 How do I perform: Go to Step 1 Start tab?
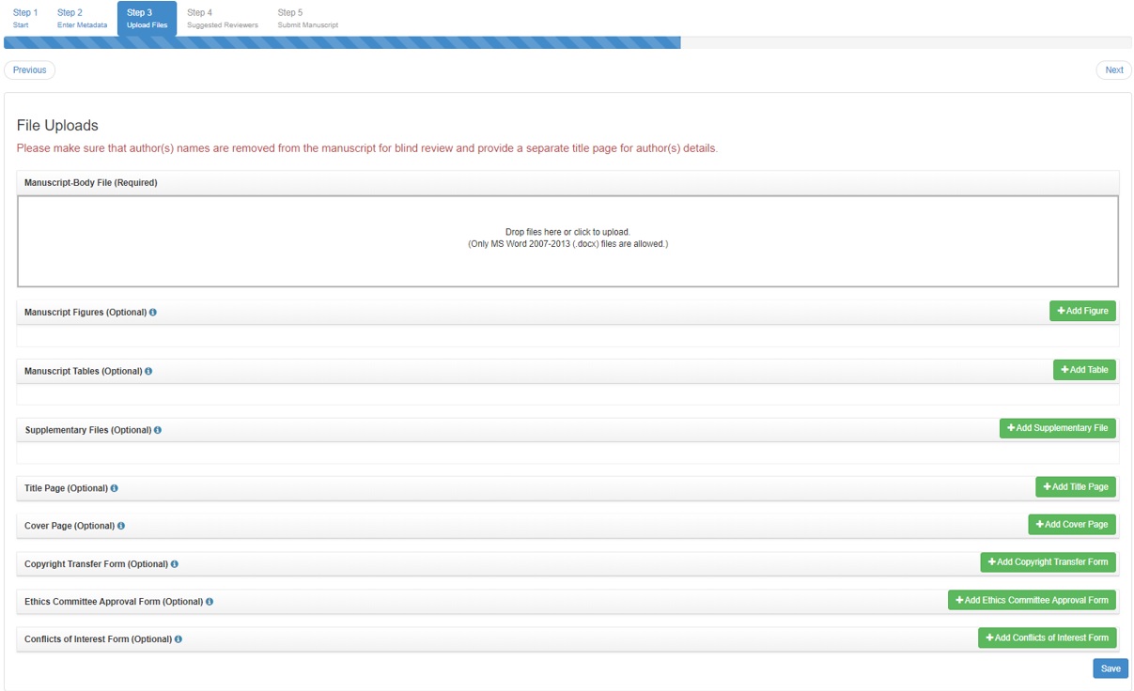click(25, 18)
